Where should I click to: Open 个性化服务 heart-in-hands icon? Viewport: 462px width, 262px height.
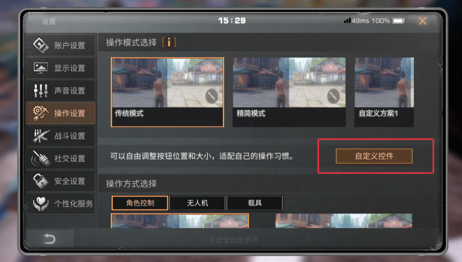[41, 204]
